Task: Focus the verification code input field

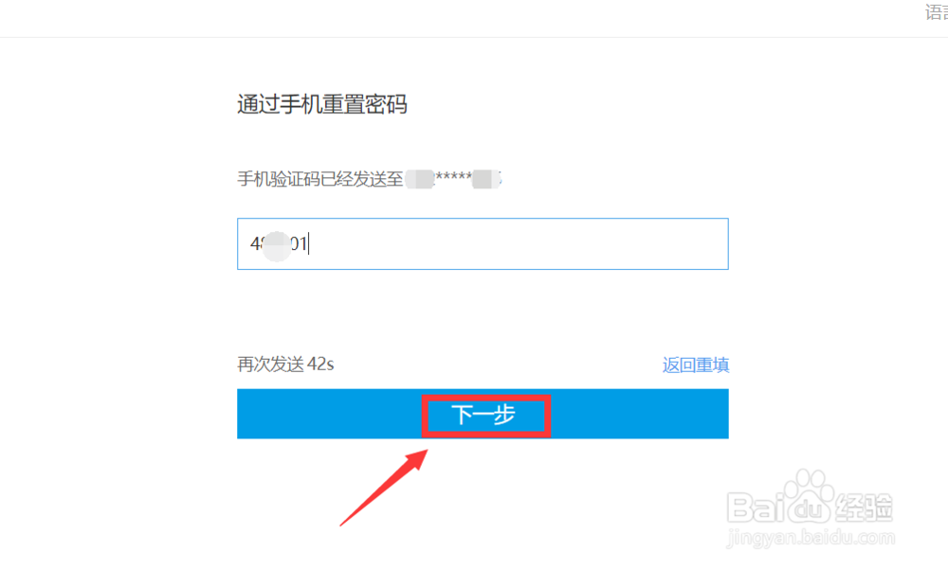Action: [483, 244]
